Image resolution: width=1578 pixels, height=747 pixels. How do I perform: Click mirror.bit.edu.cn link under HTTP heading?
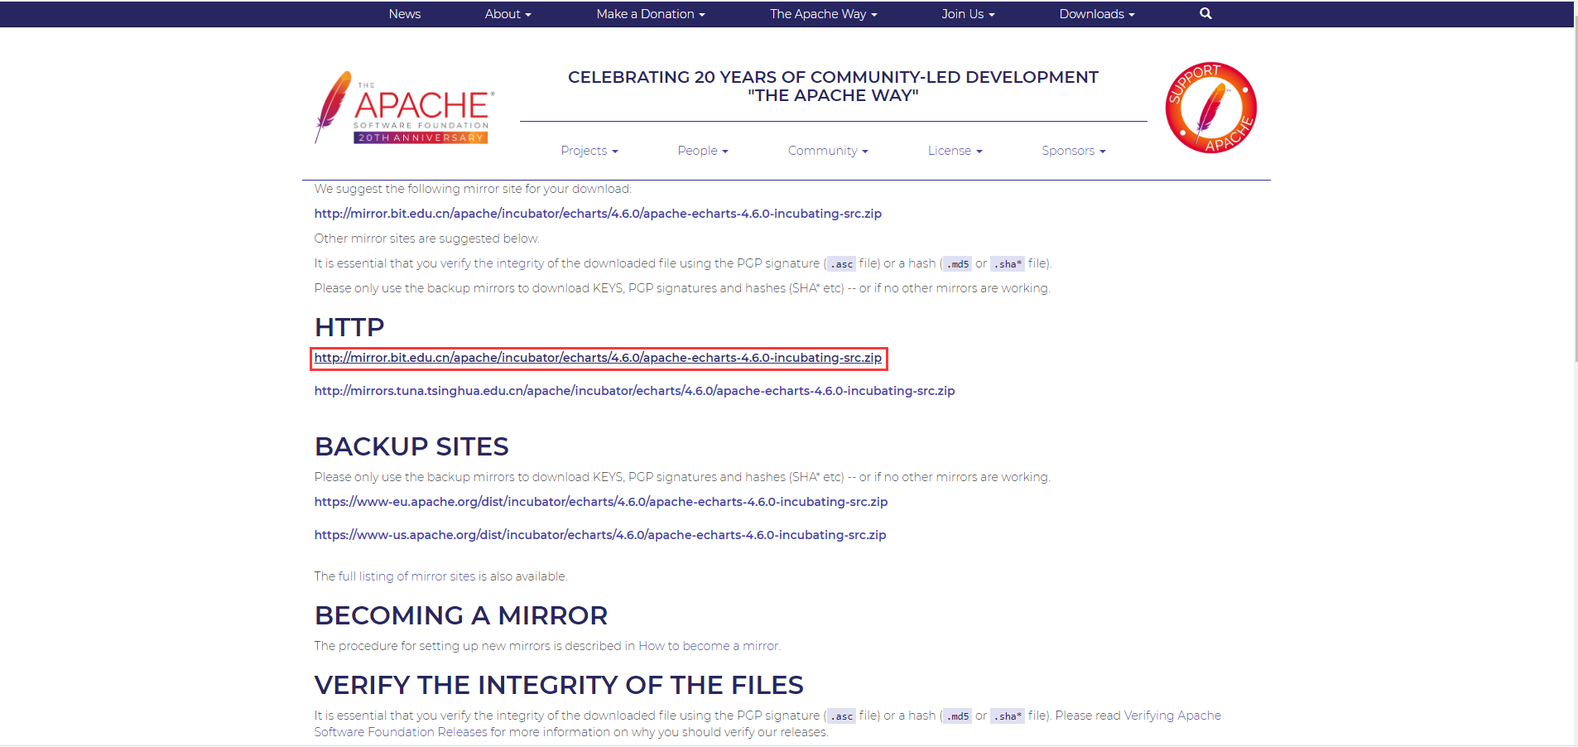pyautogui.click(x=598, y=358)
